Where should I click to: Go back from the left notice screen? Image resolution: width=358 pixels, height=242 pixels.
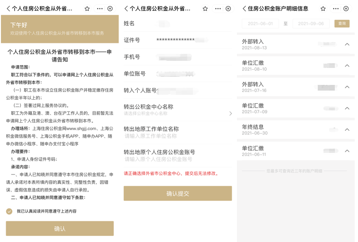8,8
